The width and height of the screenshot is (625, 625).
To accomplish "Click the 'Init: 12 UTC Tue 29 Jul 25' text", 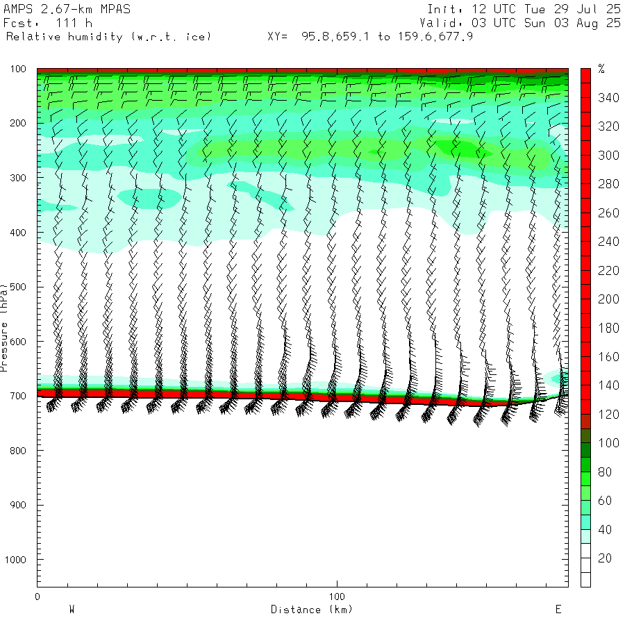I will [x=524, y=9].
